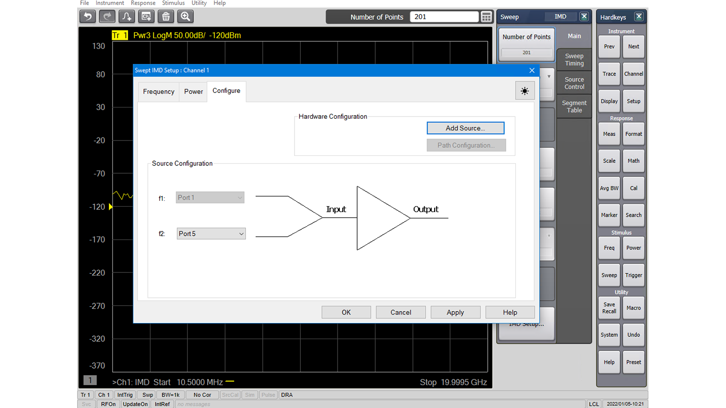Click the Delete trash toolbar icon
Screen dimensions: 726x408
coord(166,16)
